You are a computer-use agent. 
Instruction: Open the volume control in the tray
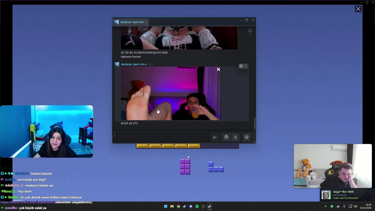(355, 206)
